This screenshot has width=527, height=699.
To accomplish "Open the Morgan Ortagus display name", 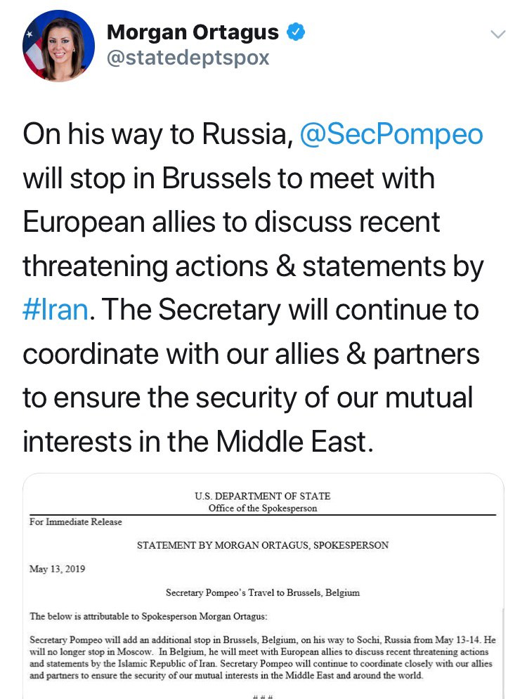I will point(192,32).
